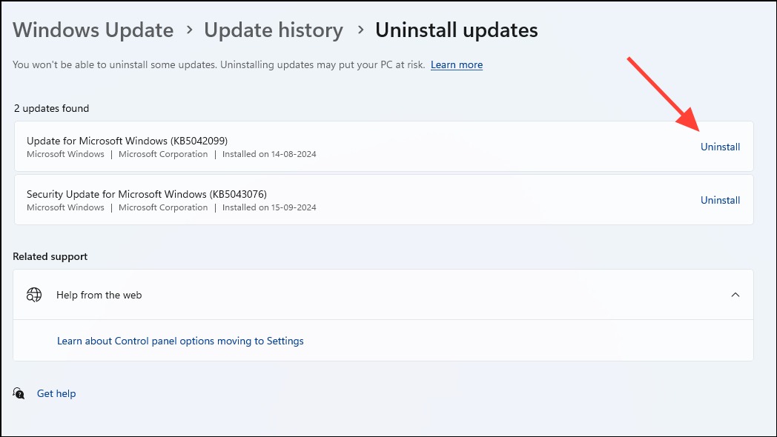
Task: Click the Related support heading
Action: (x=50, y=256)
